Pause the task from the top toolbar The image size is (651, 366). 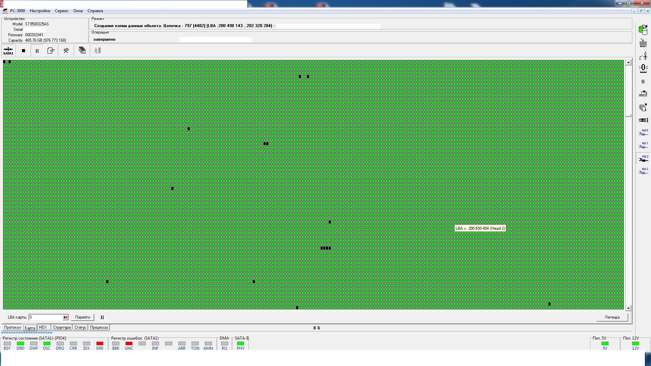click(x=37, y=51)
